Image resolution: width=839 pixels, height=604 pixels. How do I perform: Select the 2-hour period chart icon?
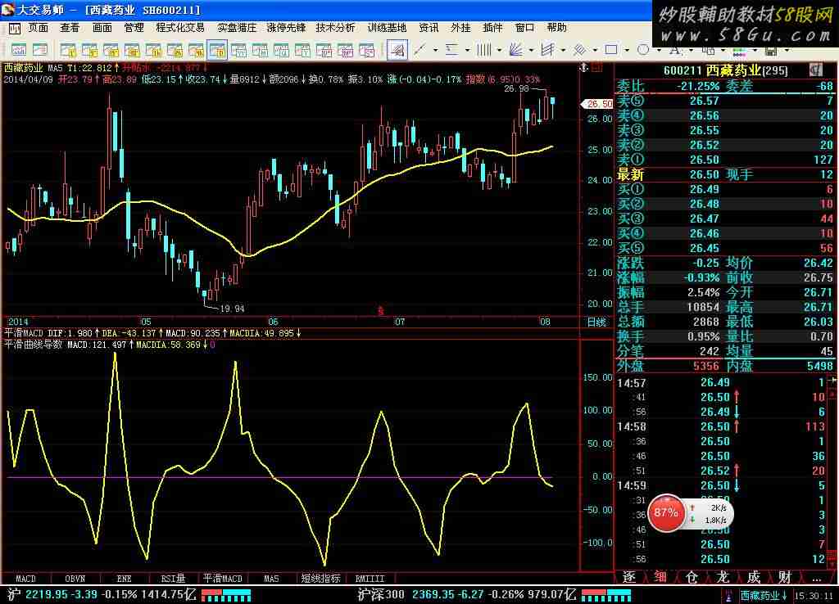(175, 50)
